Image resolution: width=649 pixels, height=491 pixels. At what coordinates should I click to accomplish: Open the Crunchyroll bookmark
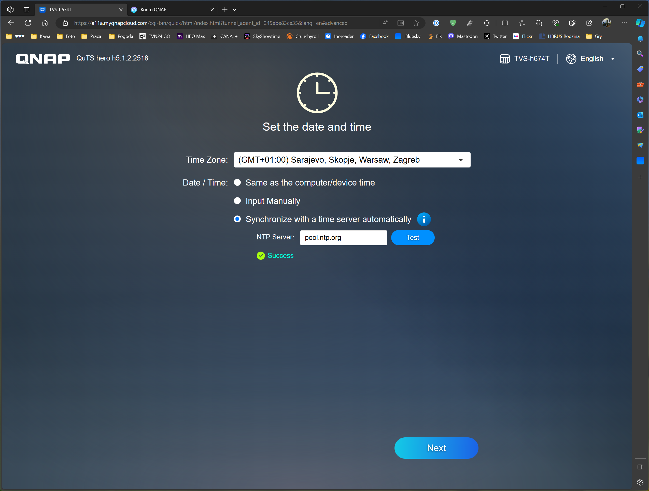coord(303,36)
